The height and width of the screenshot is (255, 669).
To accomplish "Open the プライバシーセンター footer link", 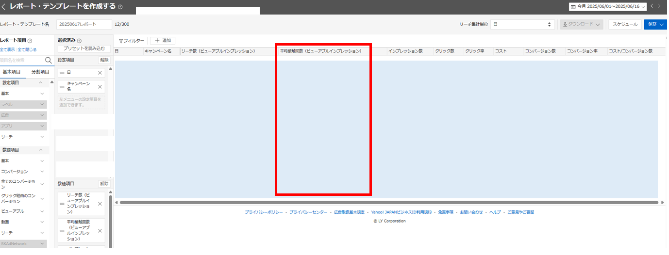I will pos(308,212).
